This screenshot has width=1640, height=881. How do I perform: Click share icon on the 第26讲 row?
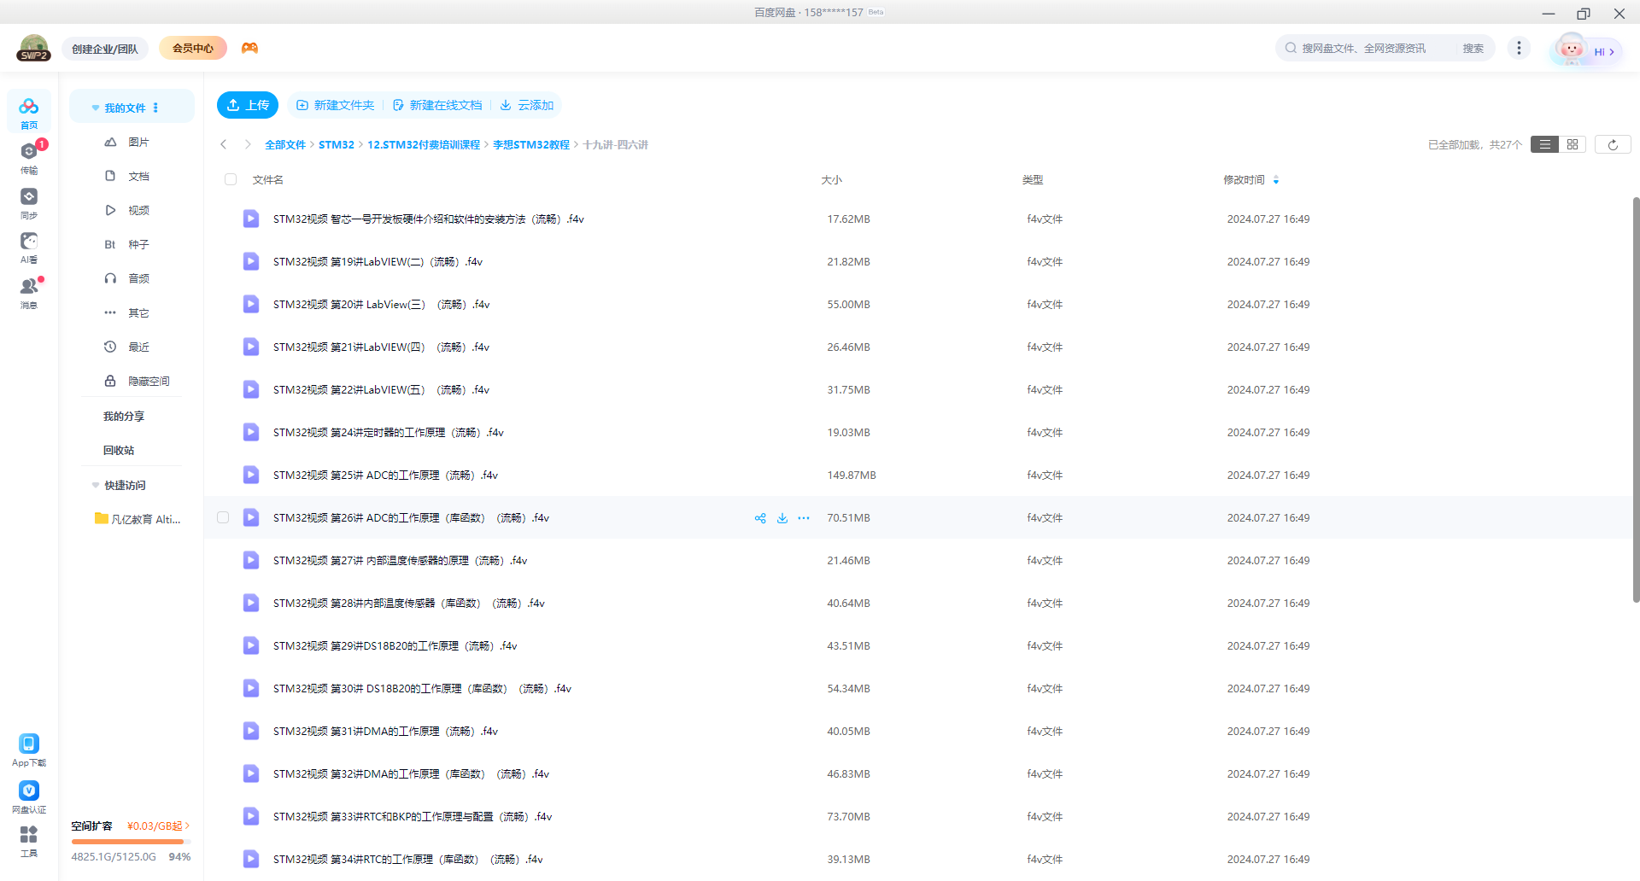[760, 518]
